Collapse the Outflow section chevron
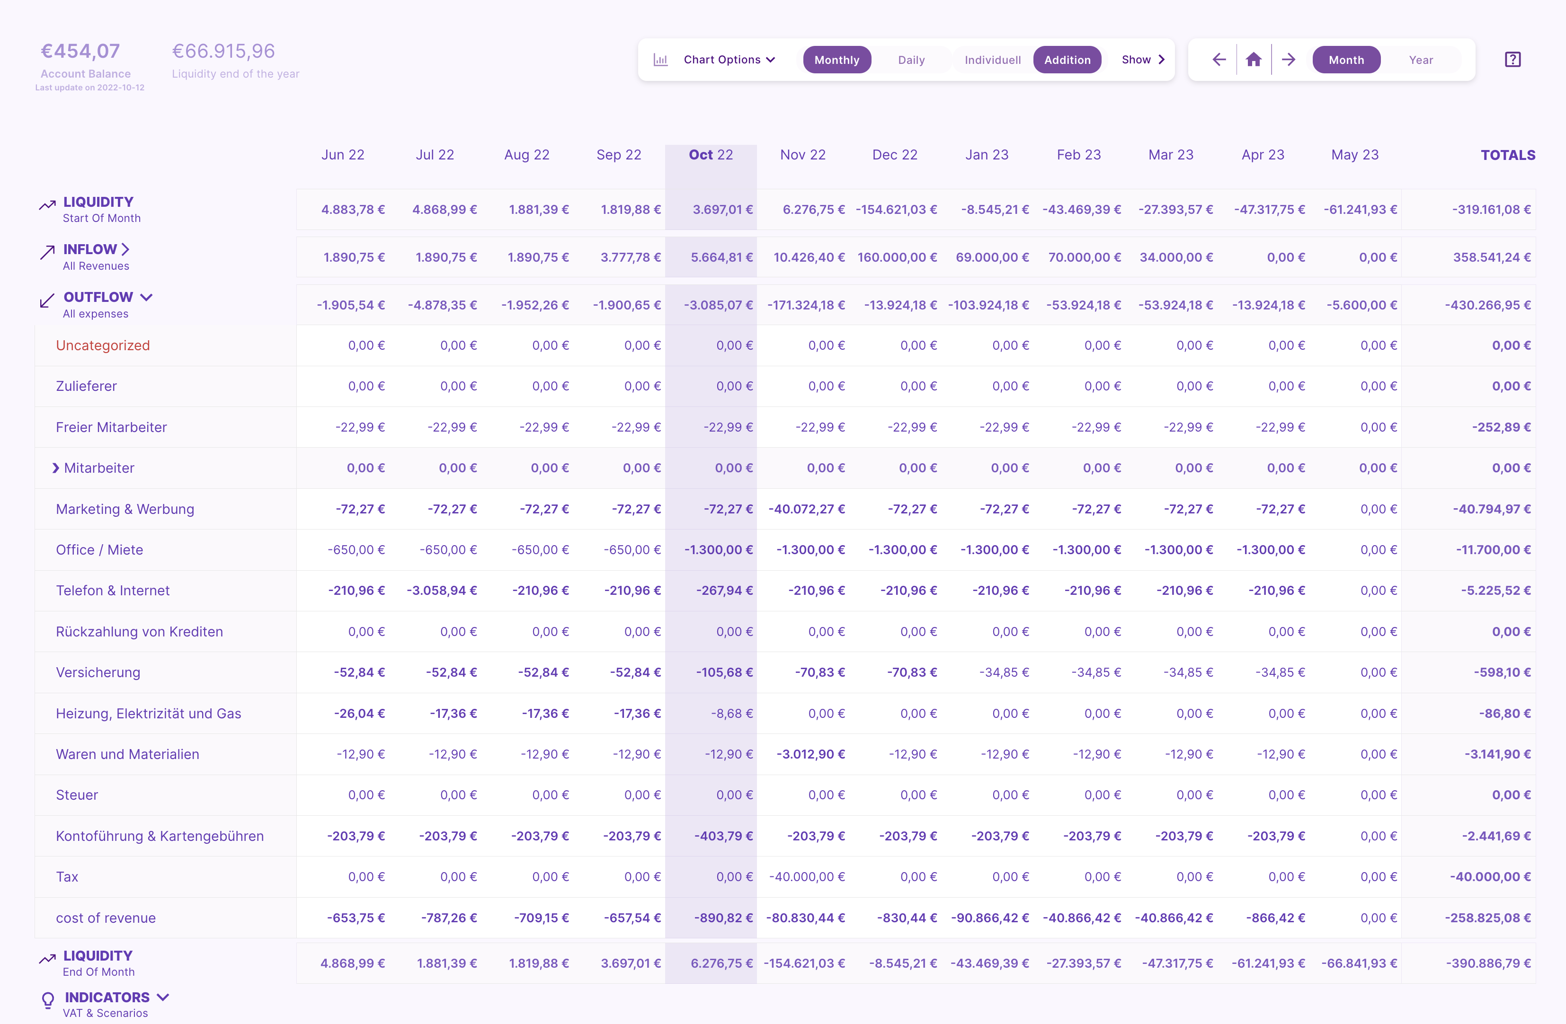This screenshot has height=1024, width=1566. tap(147, 297)
